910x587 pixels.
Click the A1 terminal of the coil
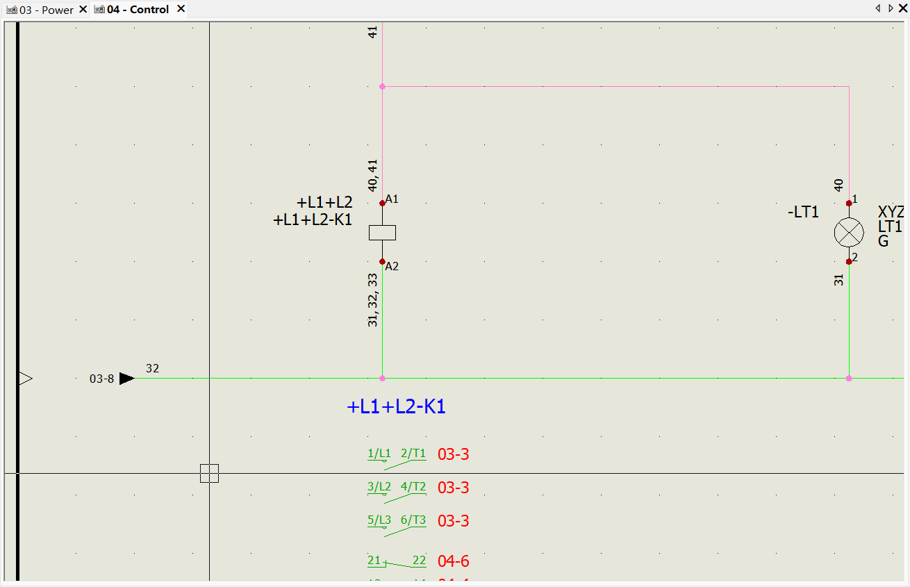coord(382,204)
